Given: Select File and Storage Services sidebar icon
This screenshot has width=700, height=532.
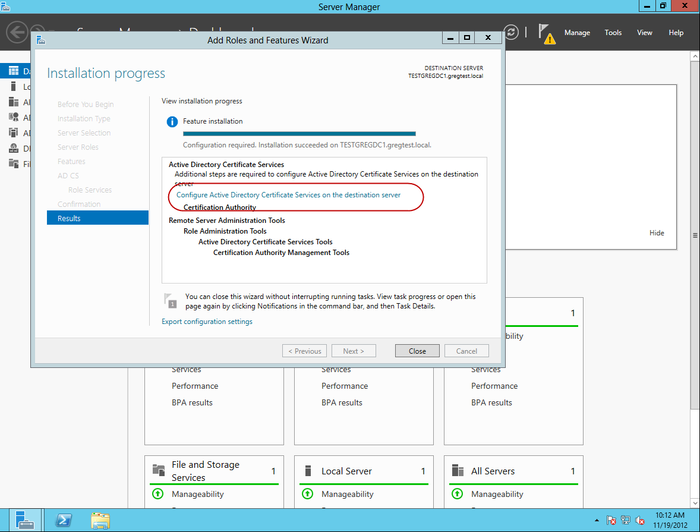Looking at the screenshot, I should click(14, 163).
